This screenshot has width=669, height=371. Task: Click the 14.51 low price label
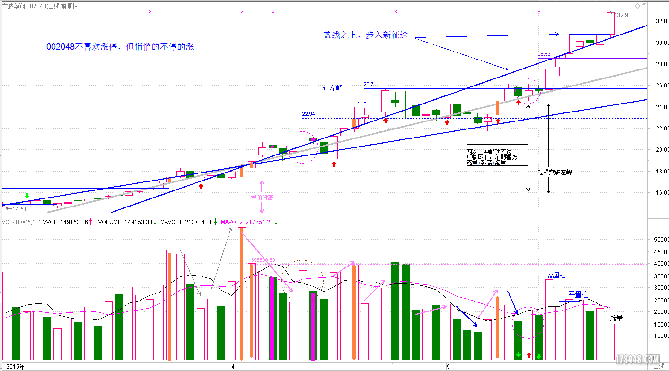19,209
